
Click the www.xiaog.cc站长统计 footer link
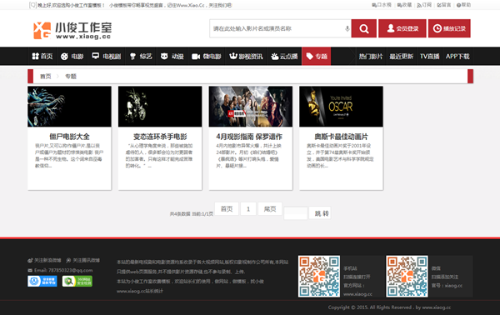click(x=140, y=291)
